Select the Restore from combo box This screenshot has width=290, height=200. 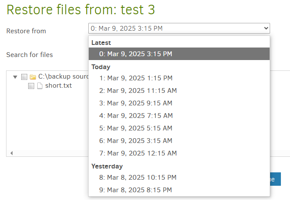coord(179,28)
